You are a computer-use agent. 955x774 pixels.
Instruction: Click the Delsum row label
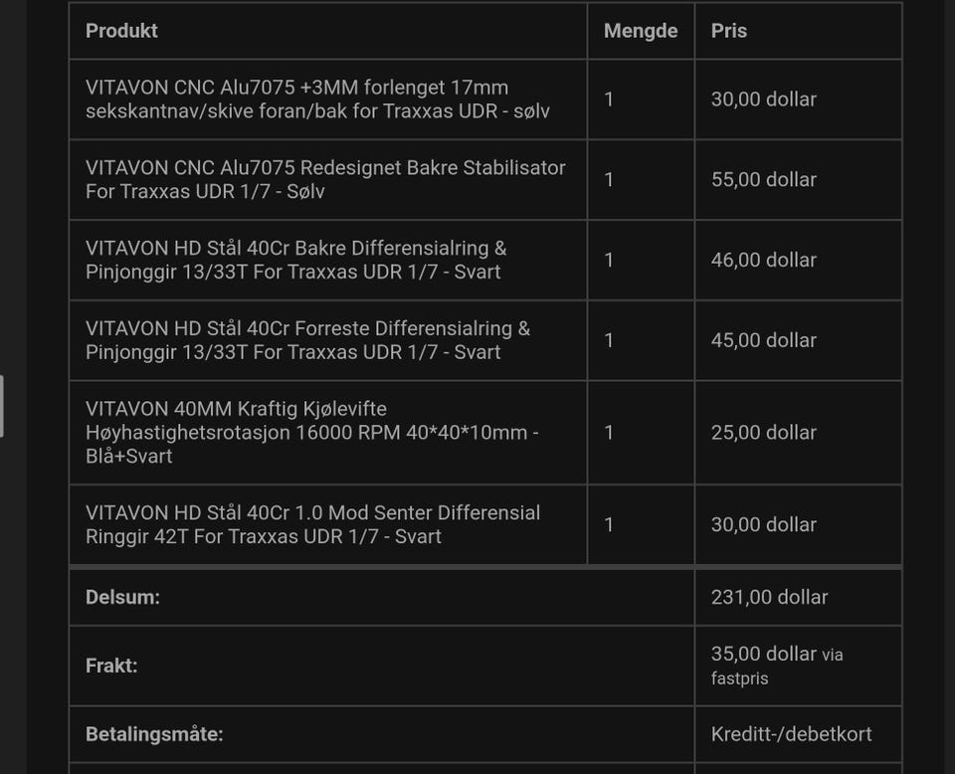(x=122, y=597)
